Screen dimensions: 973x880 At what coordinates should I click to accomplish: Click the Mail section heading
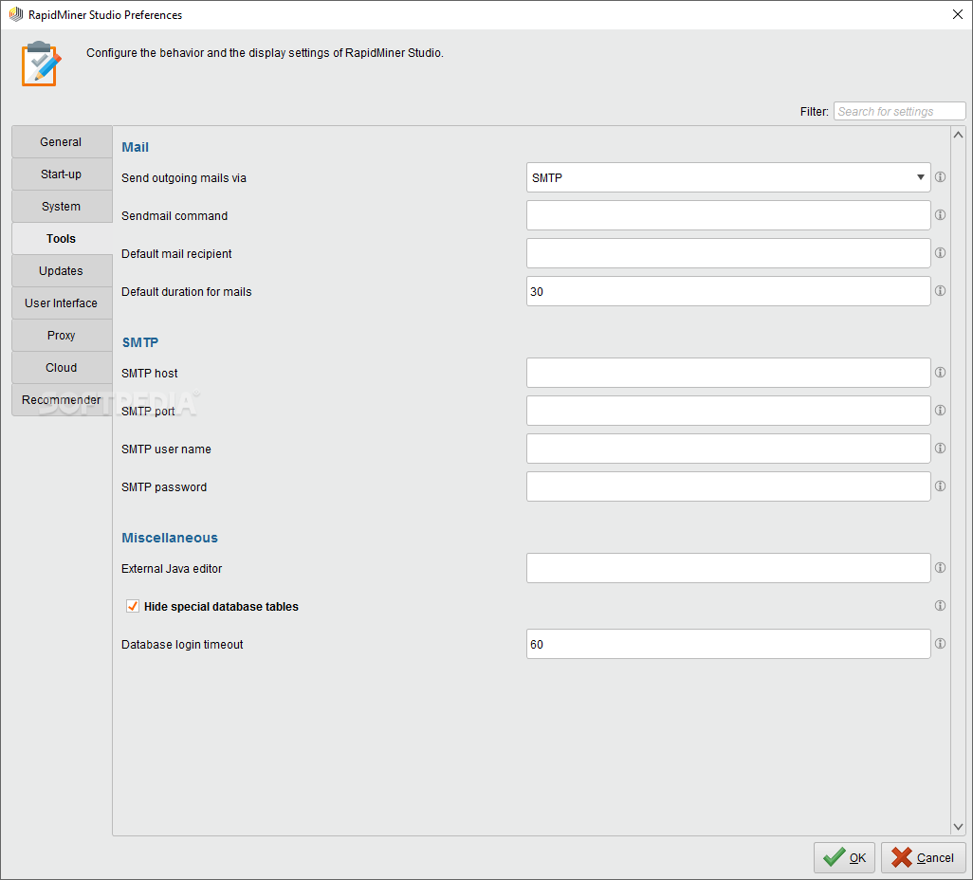pos(135,147)
